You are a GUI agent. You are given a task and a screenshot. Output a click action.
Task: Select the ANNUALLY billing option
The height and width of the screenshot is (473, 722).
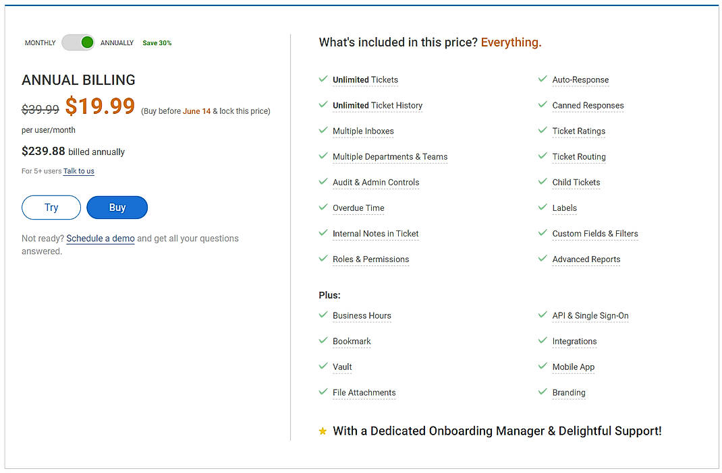117,42
